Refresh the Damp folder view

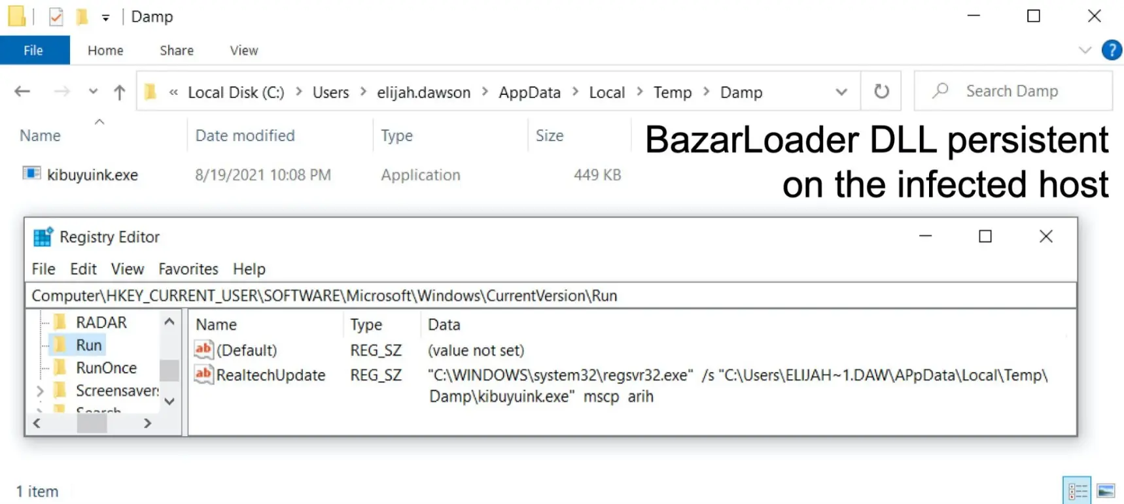pos(881,91)
